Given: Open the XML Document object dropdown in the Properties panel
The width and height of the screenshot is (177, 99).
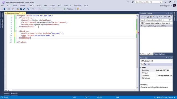Looking at the screenshot, I should tap(171, 61).
